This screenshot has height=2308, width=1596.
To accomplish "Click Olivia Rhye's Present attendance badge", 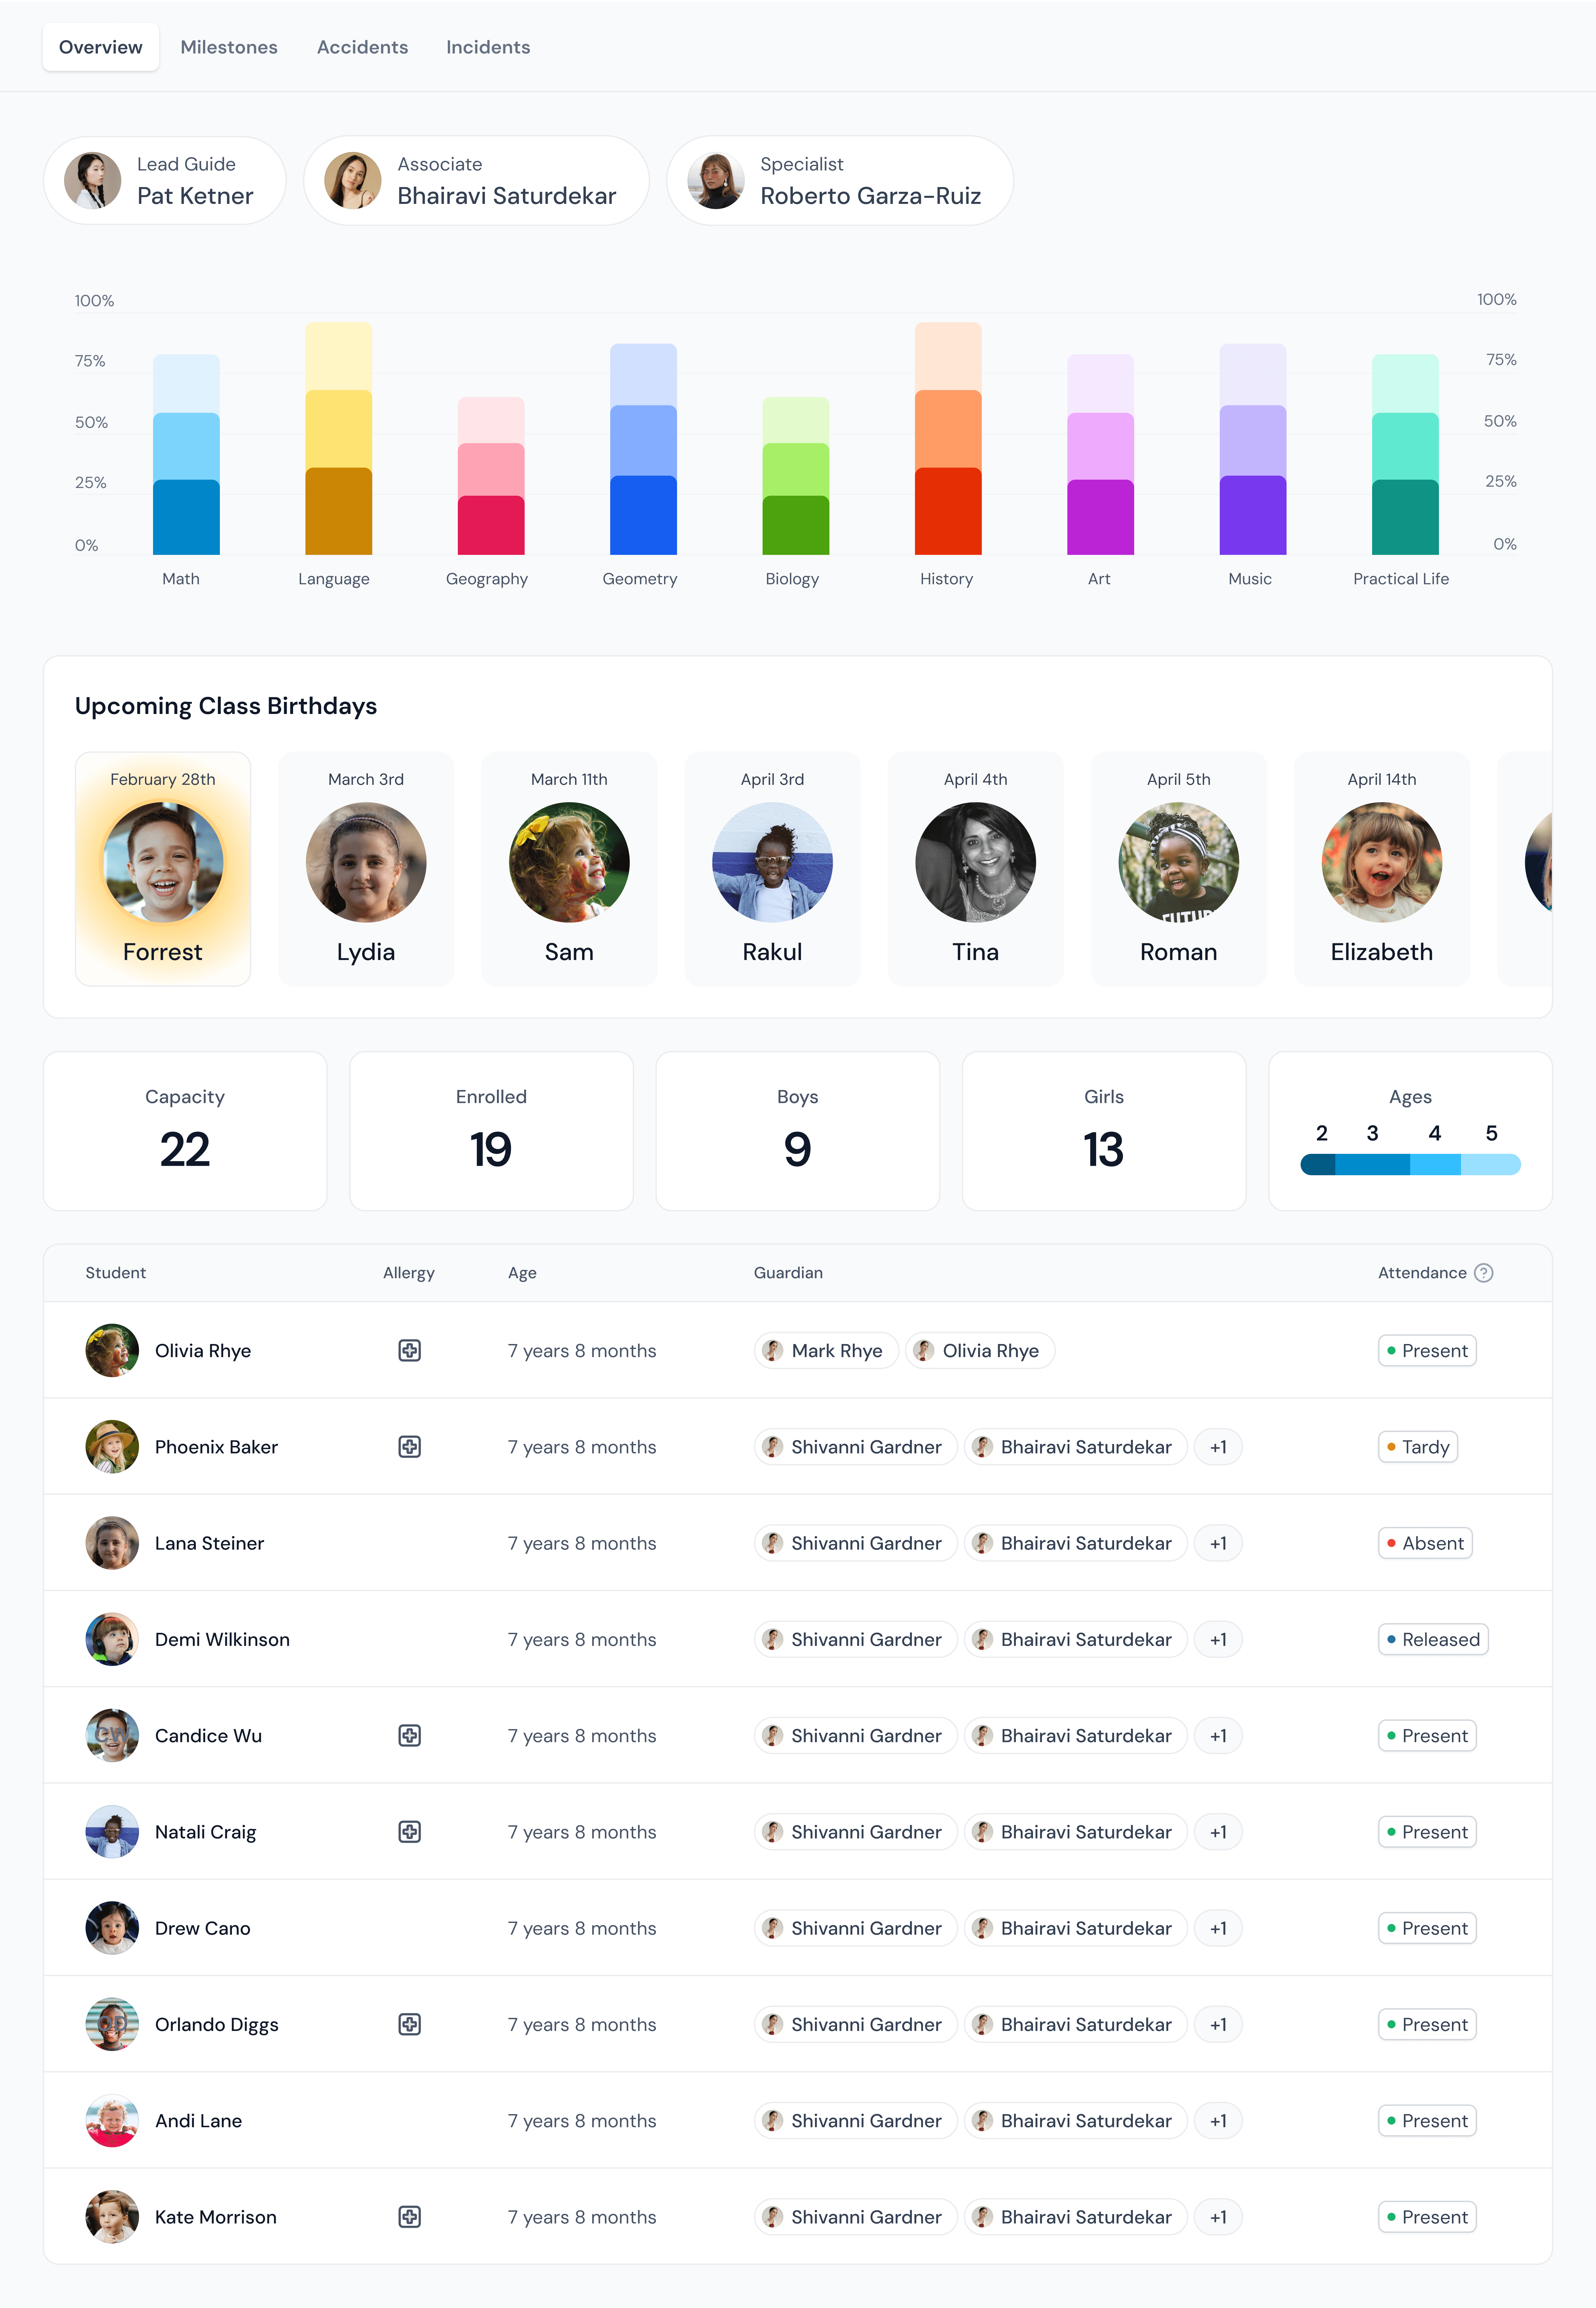I will [x=1427, y=1350].
